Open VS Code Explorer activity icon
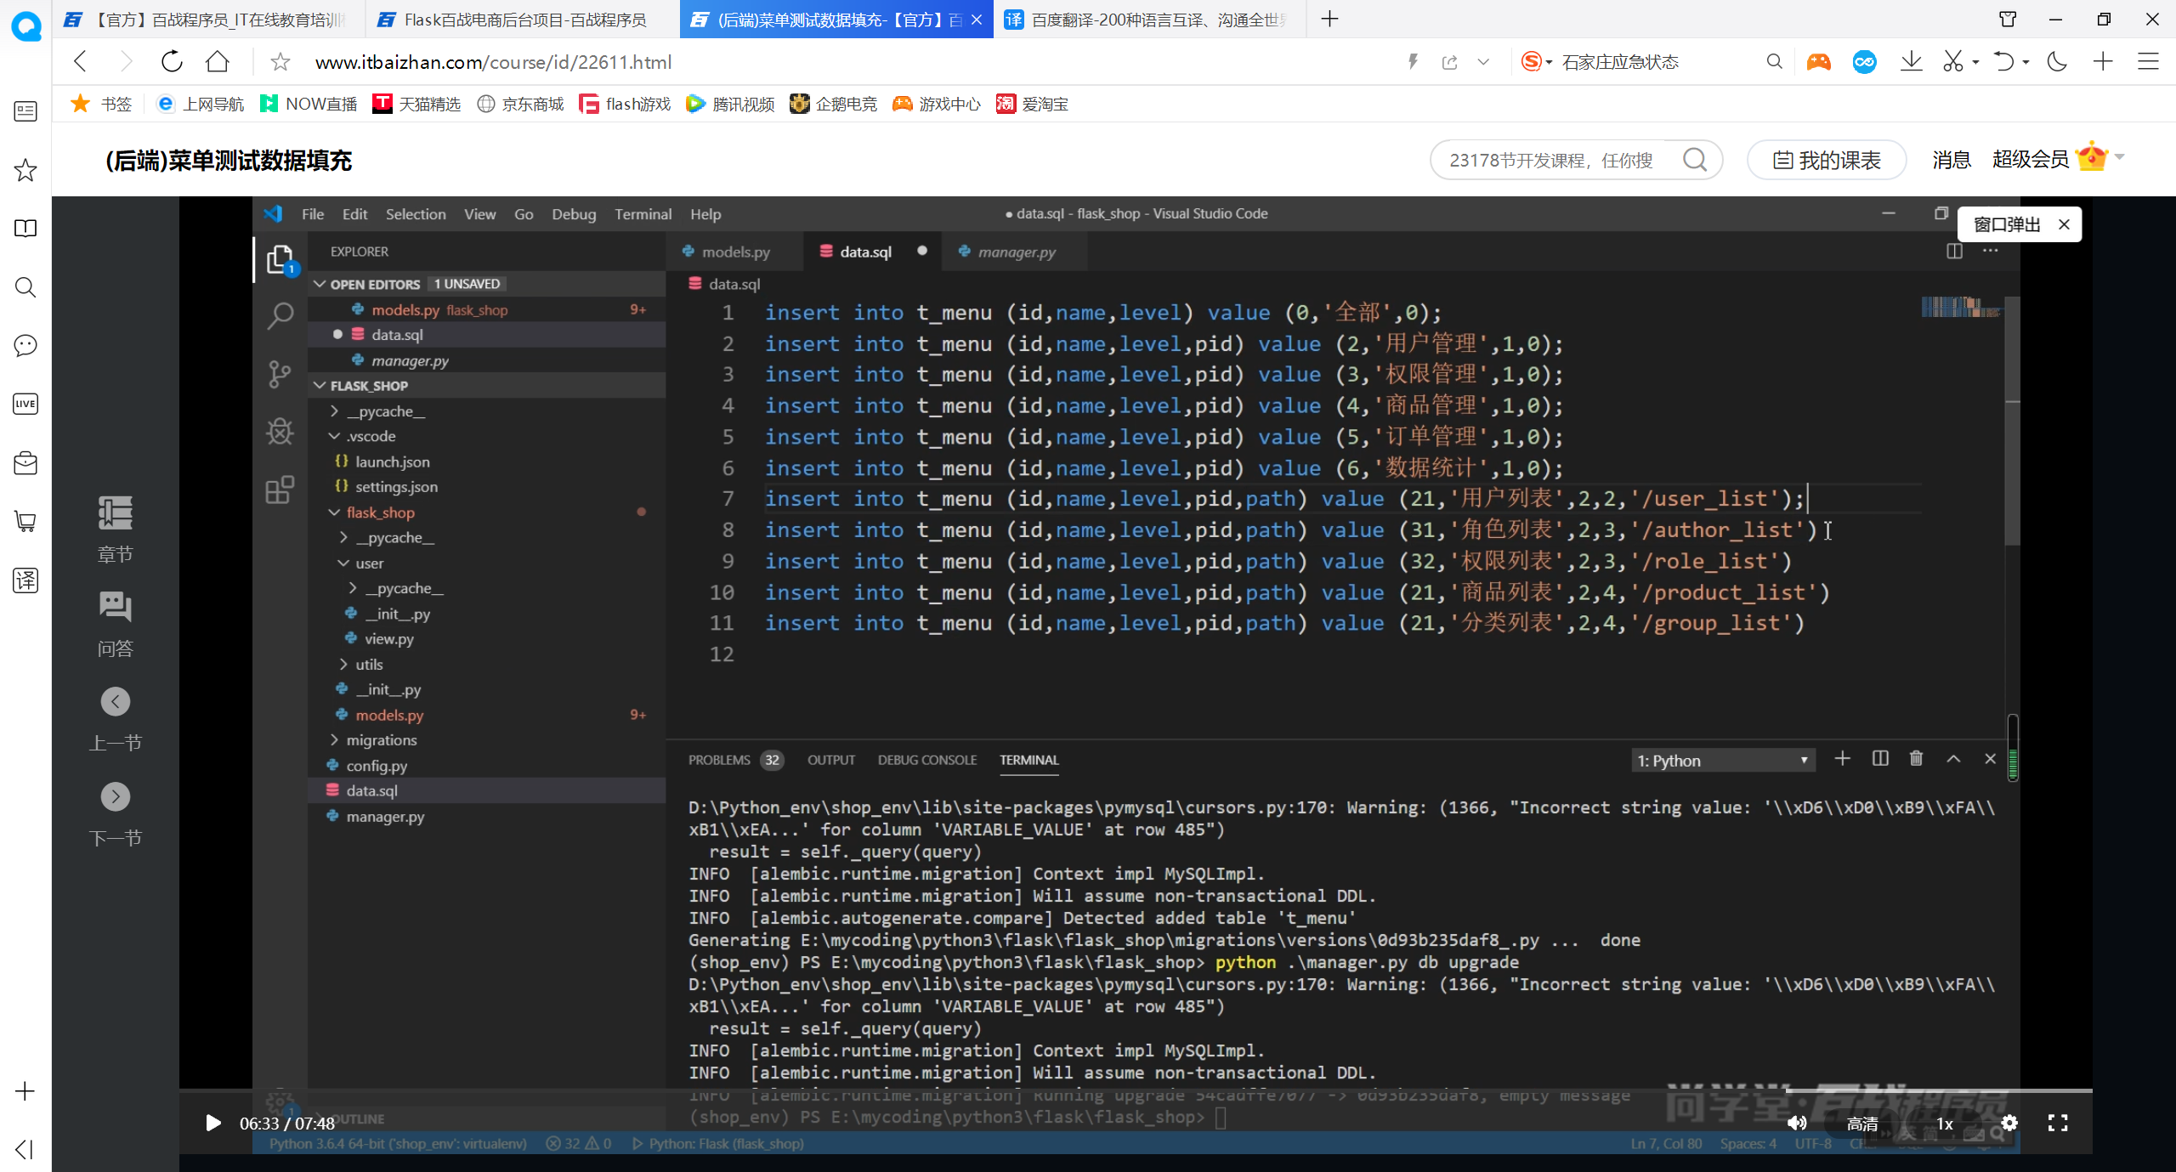This screenshot has width=2176, height=1172. point(280,259)
